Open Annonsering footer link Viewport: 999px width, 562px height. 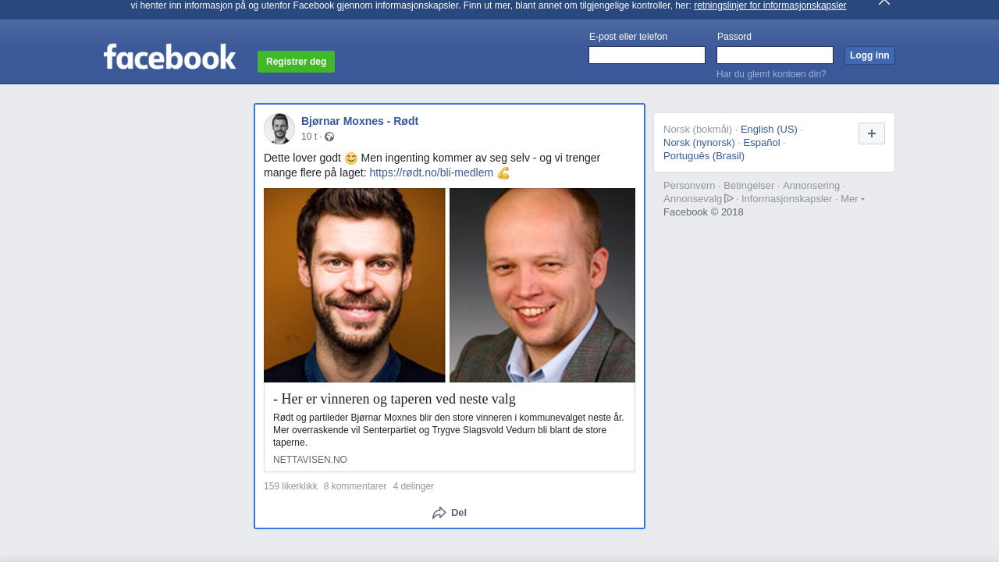pyautogui.click(x=812, y=186)
